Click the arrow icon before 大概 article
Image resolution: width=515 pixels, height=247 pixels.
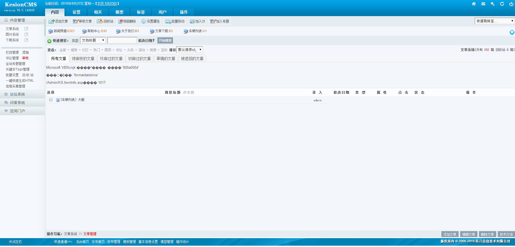[x=58, y=100]
